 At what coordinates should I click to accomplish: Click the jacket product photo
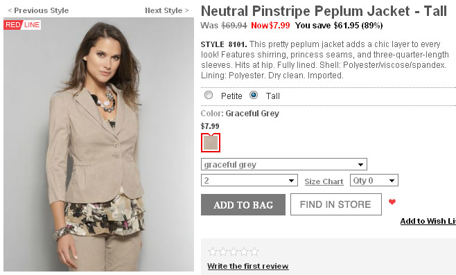tap(98, 145)
